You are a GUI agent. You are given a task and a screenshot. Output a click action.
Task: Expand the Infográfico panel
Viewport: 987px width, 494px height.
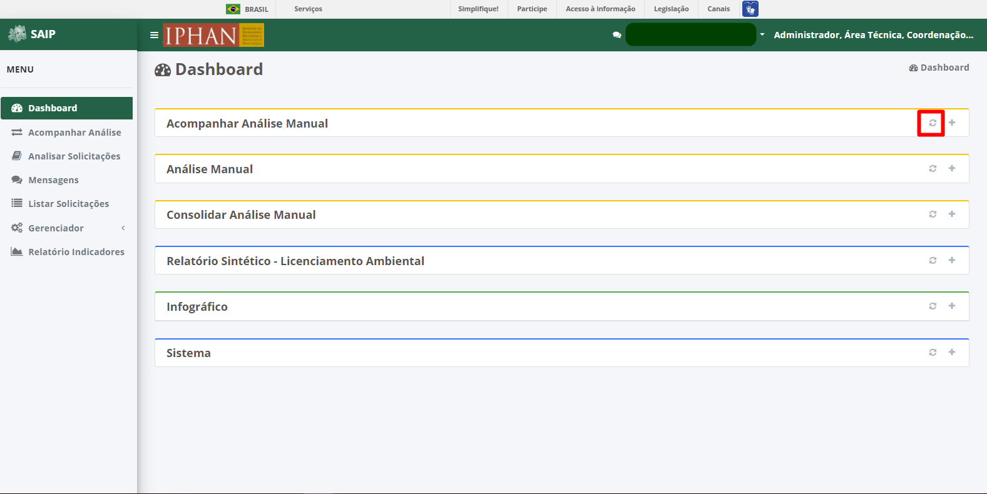952,306
